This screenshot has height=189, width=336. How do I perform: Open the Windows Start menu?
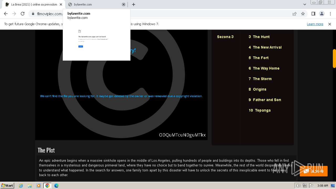[x=7, y=185]
